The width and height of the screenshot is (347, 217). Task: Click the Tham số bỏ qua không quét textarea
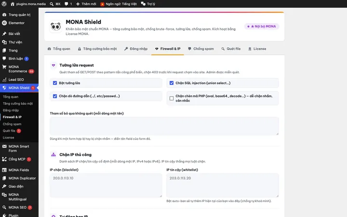click(164, 126)
